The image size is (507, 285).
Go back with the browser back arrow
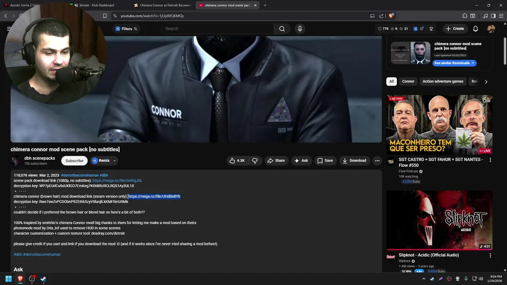[x=6, y=16]
